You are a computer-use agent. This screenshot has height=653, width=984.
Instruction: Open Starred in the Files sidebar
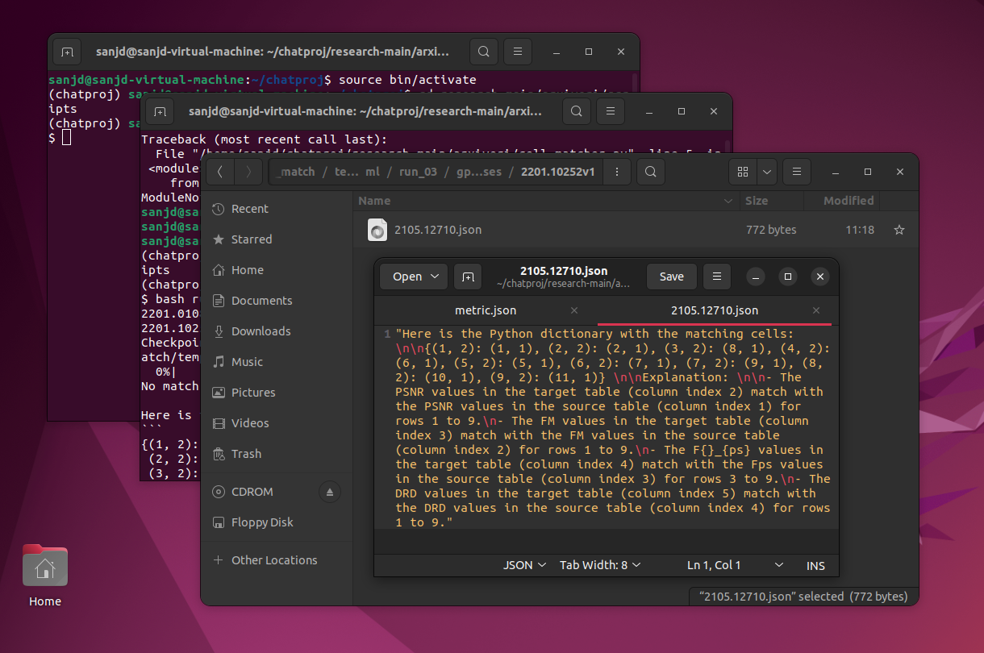277,239
